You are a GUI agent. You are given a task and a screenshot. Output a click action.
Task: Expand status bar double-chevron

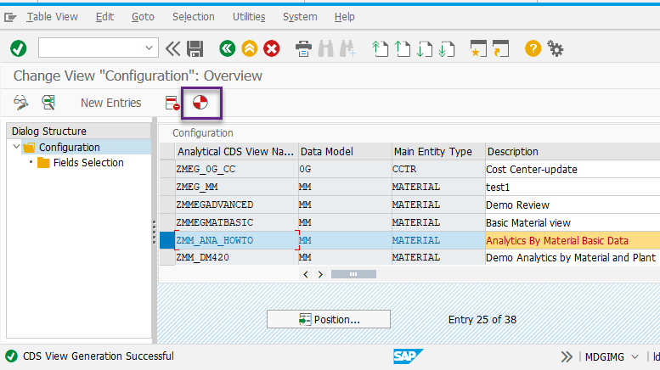tap(567, 357)
